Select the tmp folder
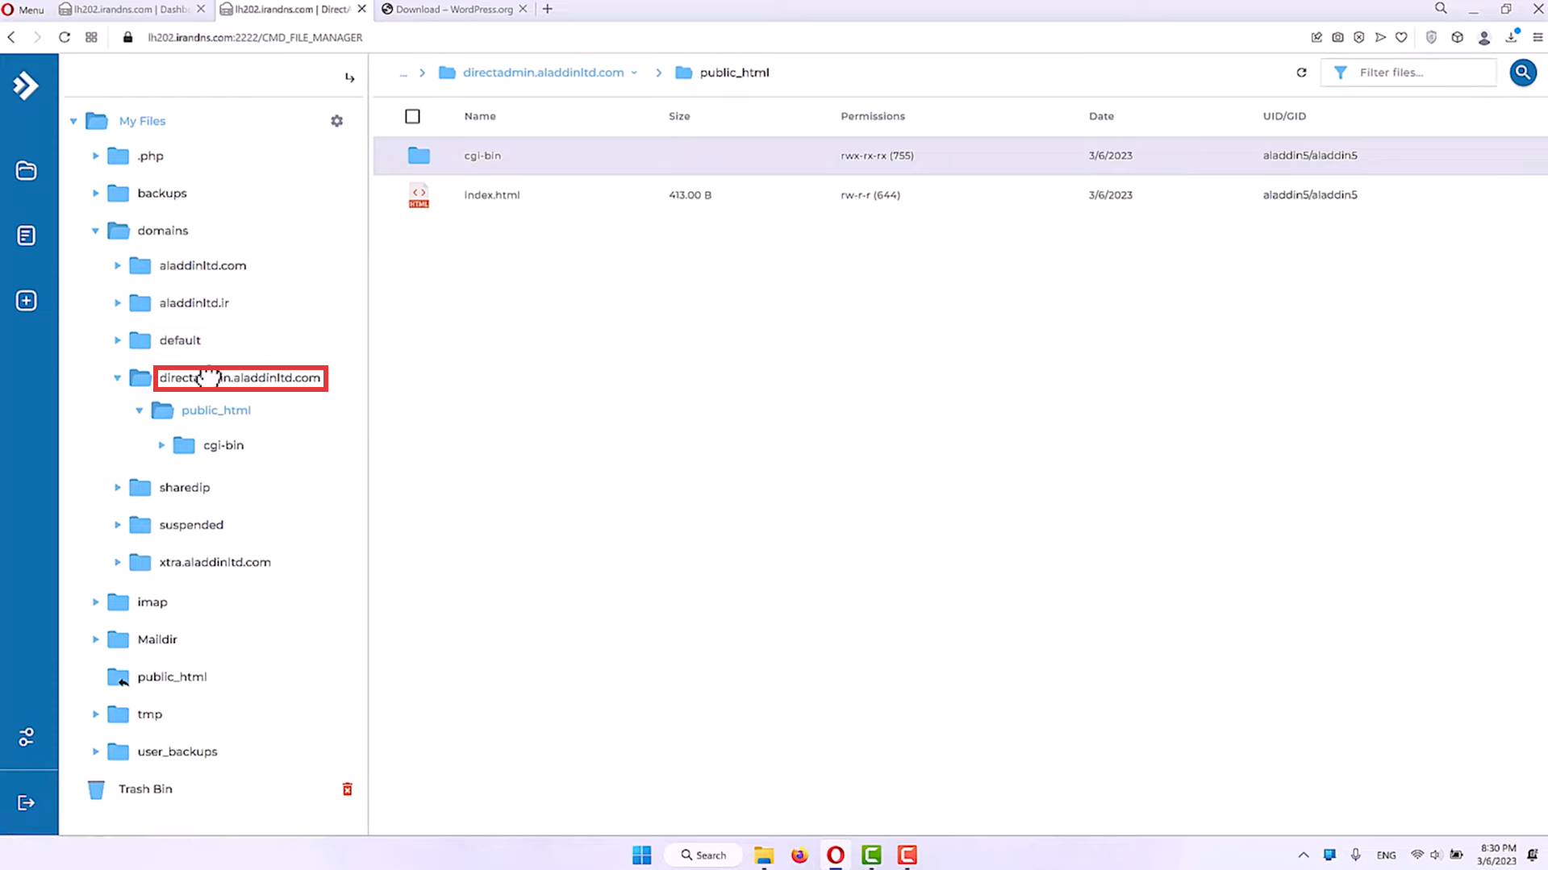 149,714
